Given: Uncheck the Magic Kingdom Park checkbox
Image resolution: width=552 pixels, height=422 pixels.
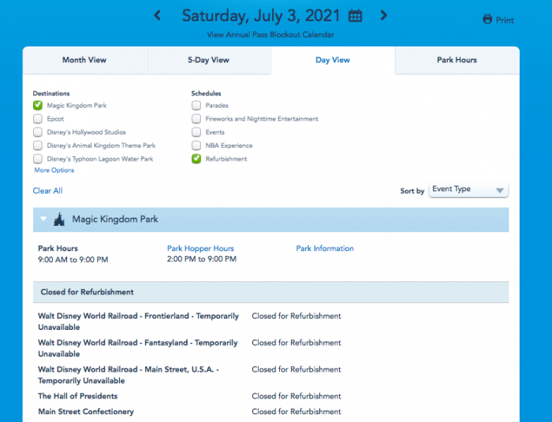Looking at the screenshot, I should pos(38,105).
